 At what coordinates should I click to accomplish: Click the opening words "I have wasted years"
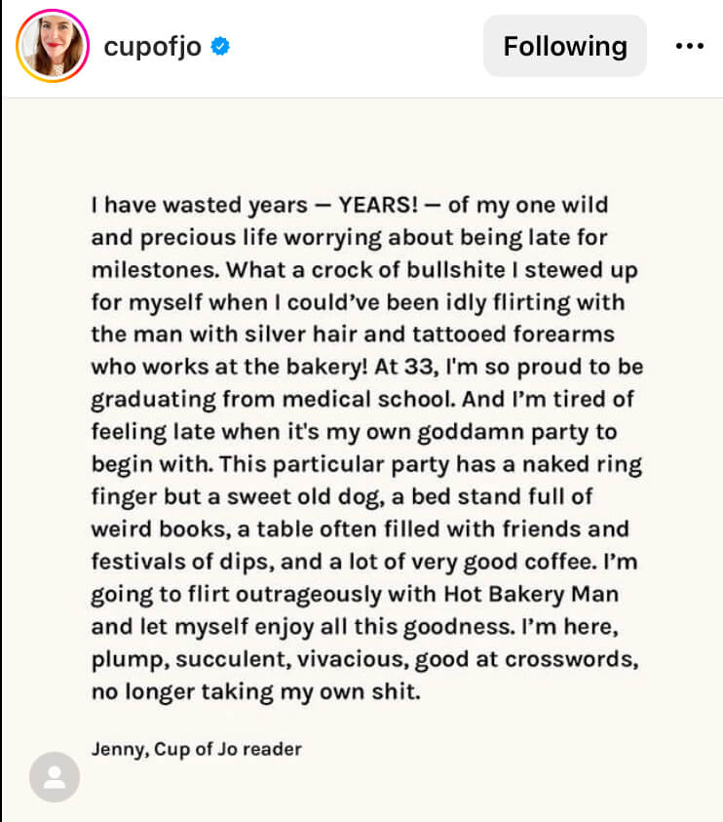(200, 205)
